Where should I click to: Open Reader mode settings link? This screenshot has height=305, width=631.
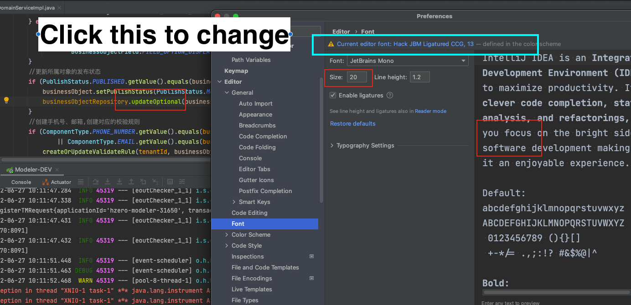tap(430, 111)
